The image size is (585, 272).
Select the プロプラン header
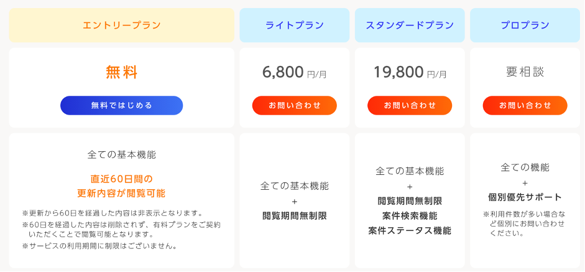[525, 25]
